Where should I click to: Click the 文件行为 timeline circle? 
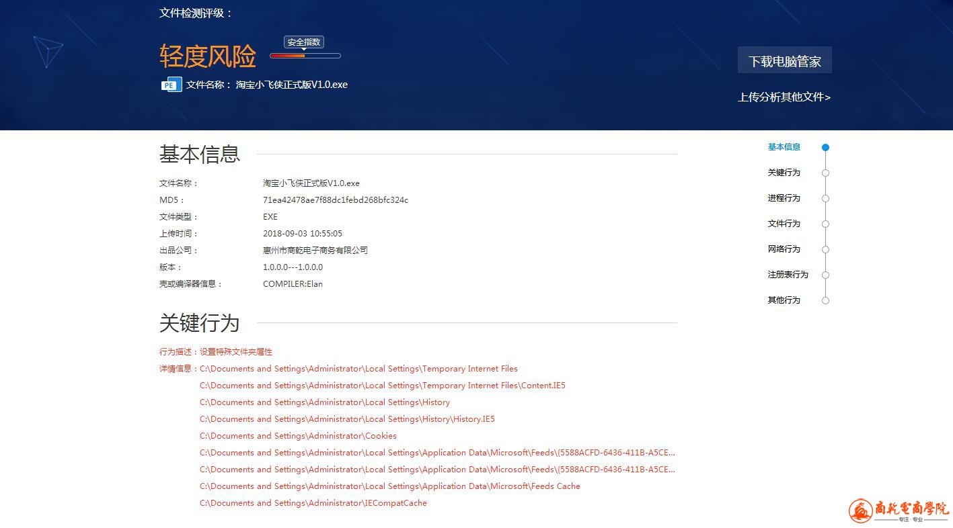(825, 224)
